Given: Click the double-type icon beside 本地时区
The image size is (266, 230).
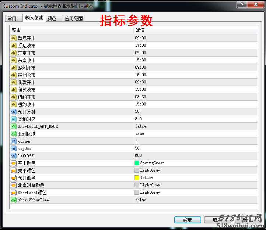Looking at the screenshot, I should [13, 119].
